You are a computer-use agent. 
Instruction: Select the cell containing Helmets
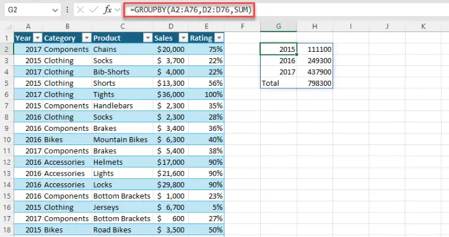click(123, 162)
